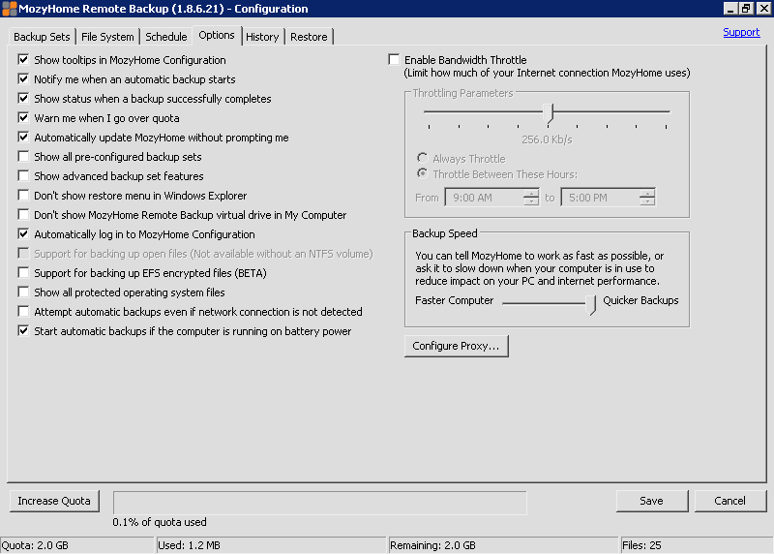Screen dimensions: 774x554
Task: Click the quota usage progress bar
Action: [x=320, y=503]
